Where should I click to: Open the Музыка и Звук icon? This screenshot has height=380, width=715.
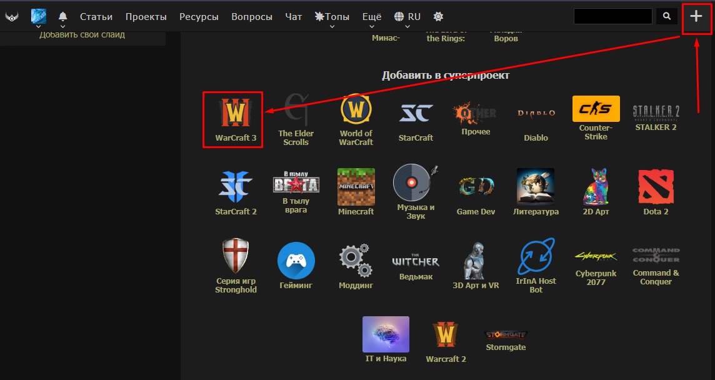(x=416, y=182)
